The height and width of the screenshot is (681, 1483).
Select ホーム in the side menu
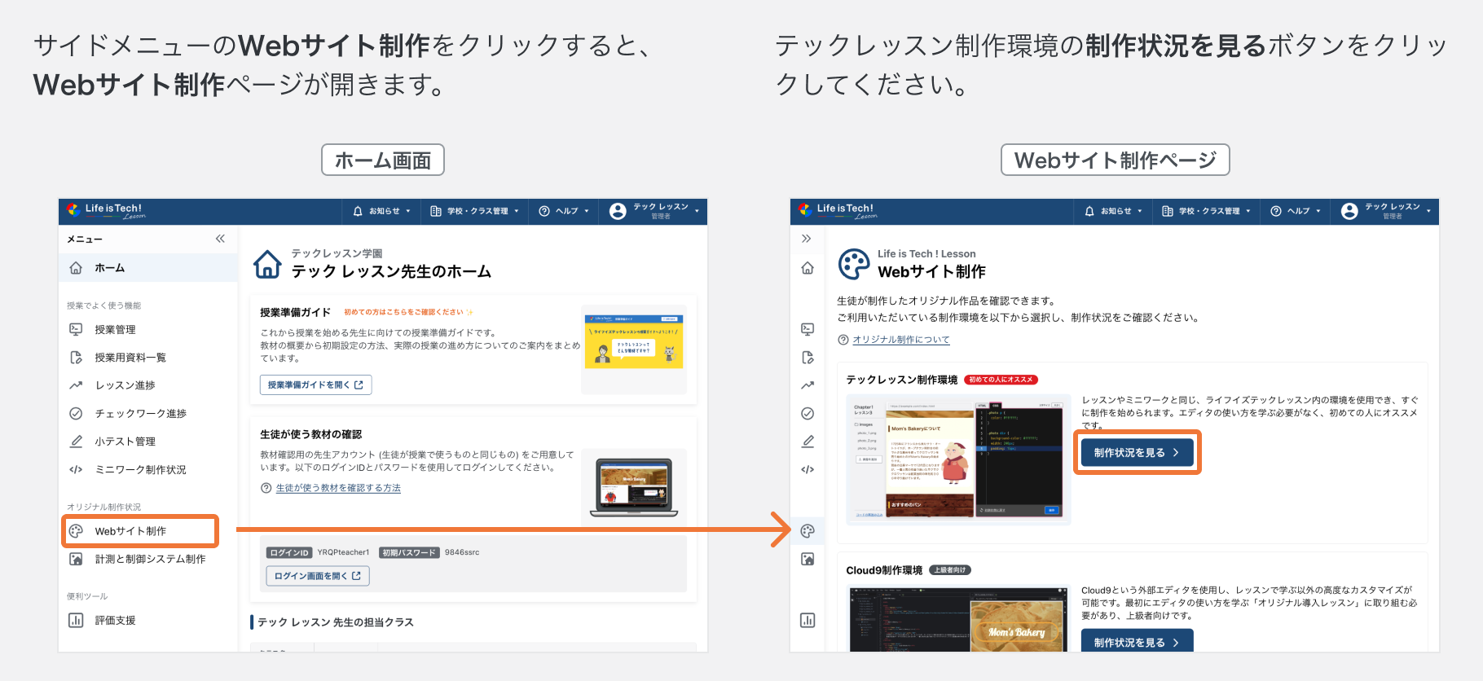pyautogui.click(x=148, y=268)
